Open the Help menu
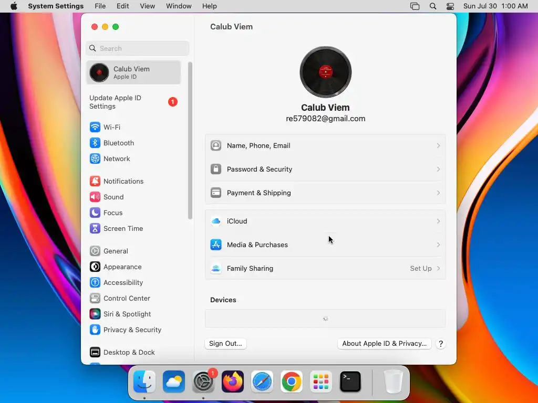The image size is (538, 403). [x=209, y=6]
